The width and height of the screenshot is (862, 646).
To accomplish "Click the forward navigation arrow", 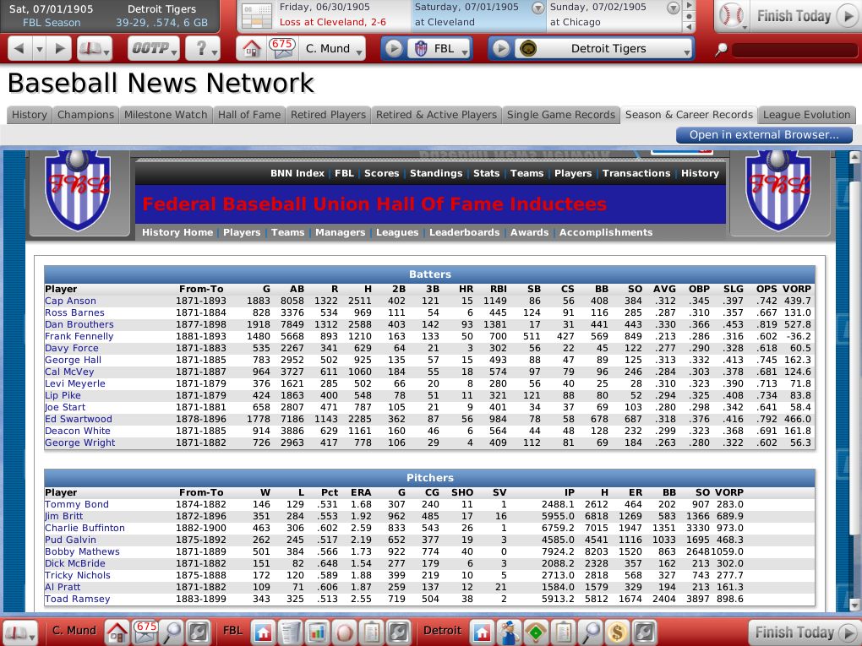I will (59, 49).
